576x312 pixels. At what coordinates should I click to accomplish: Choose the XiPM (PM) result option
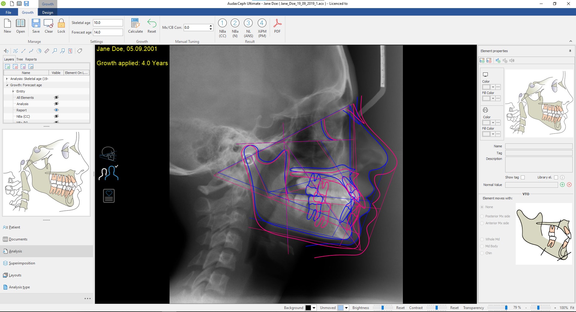[x=262, y=23]
